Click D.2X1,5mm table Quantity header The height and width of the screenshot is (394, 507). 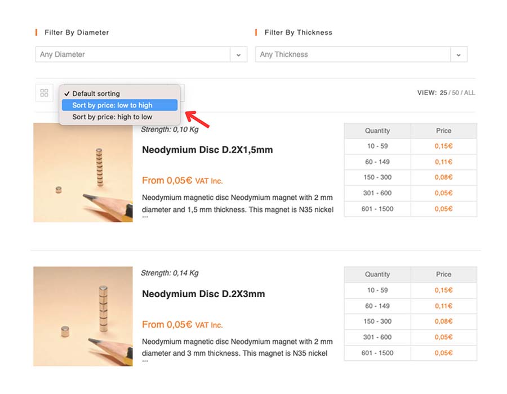coord(377,131)
